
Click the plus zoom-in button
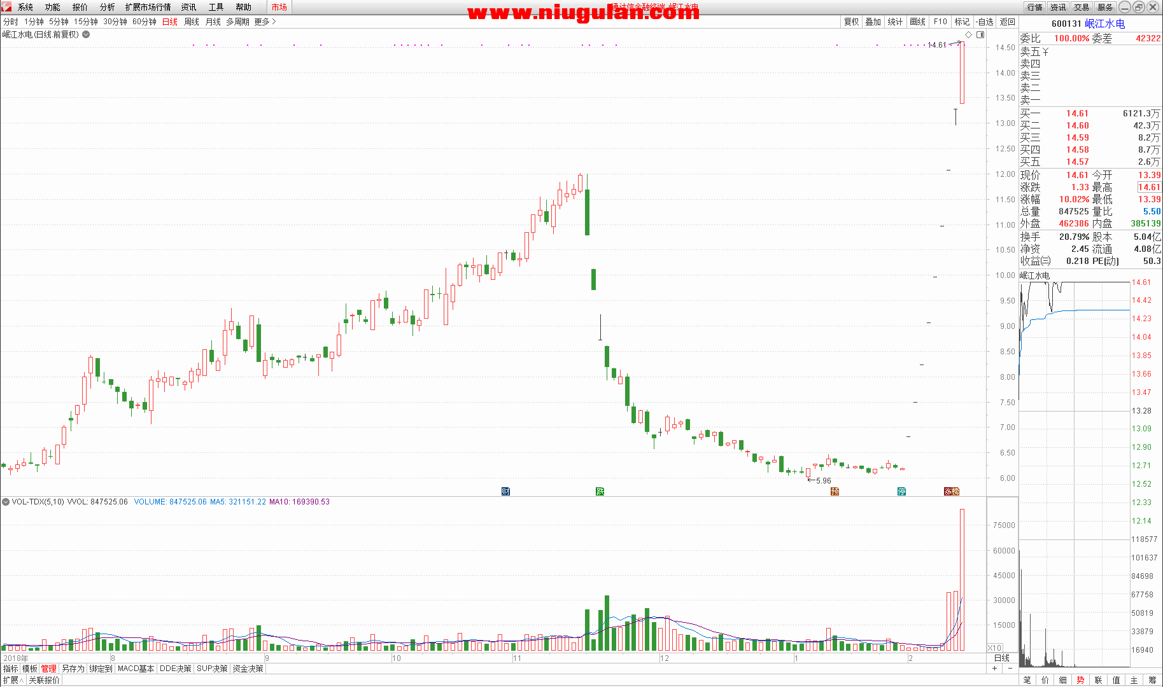point(994,669)
